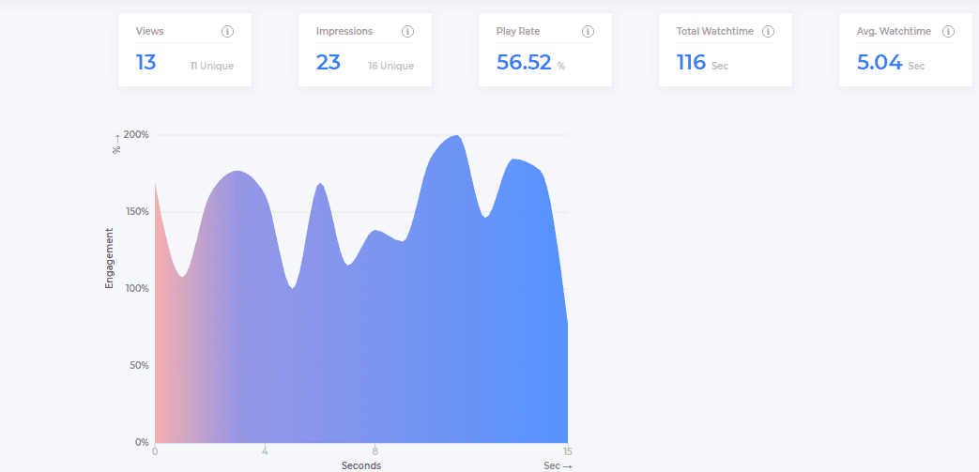Click the 50% y-axis tick label
The image size is (979, 472).
point(139,365)
